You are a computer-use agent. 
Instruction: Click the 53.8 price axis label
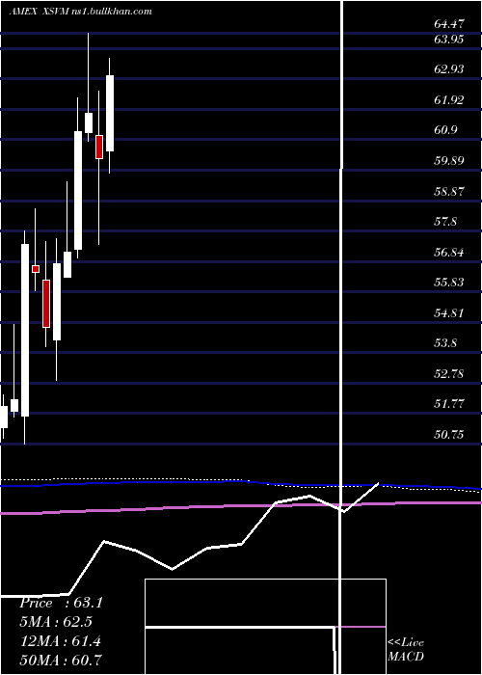pos(445,343)
